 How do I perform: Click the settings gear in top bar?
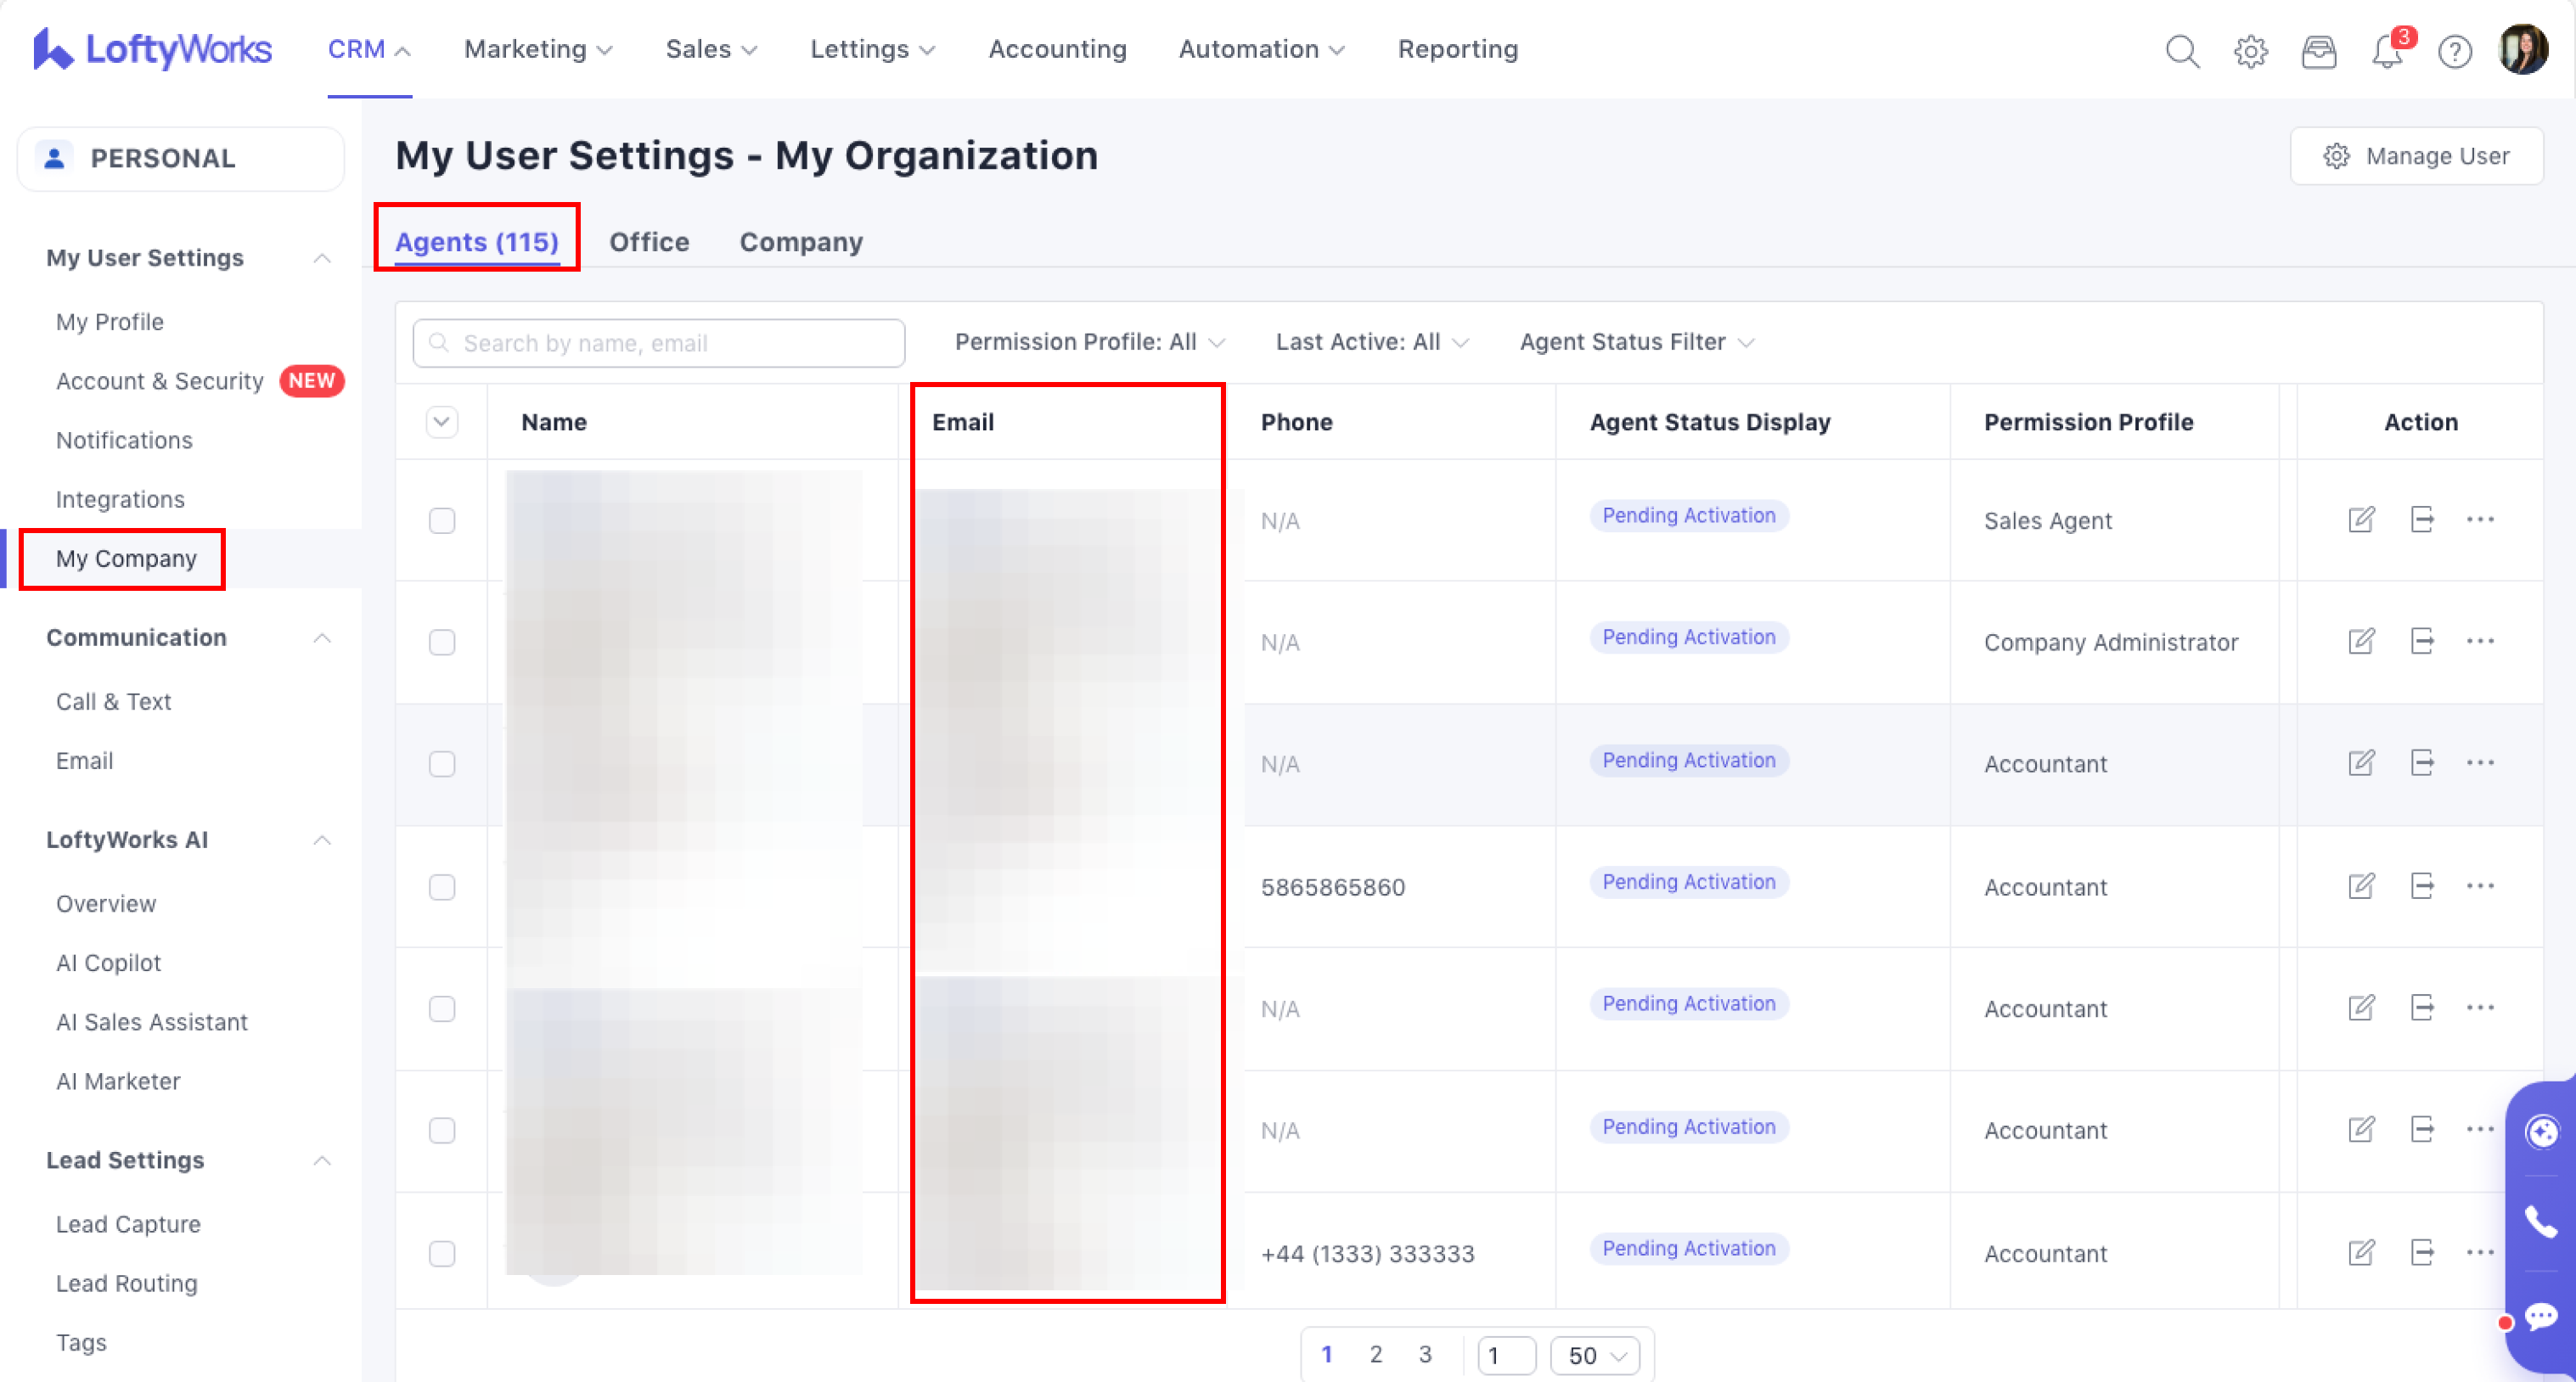(2250, 50)
